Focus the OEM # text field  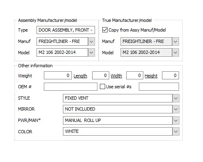[71, 87]
